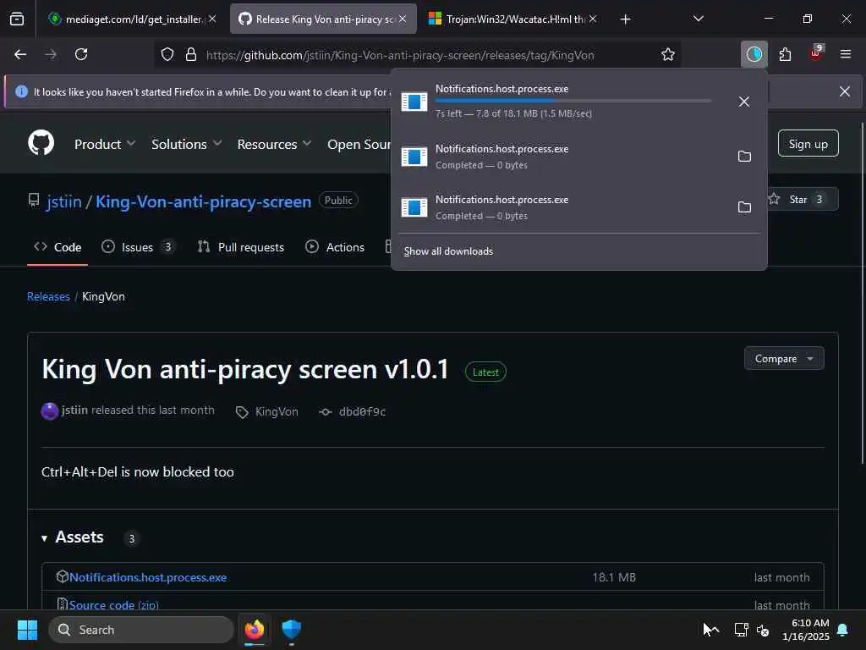Click the Public repository label
This screenshot has height=650, width=866.
(x=338, y=200)
